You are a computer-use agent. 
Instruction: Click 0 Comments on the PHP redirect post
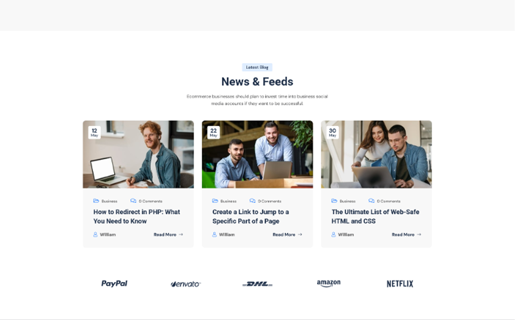click(150, 201)
